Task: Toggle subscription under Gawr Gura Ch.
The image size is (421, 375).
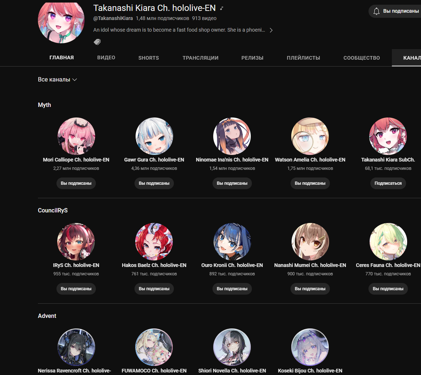Action: pyautogui.click(x=154, y=183)
